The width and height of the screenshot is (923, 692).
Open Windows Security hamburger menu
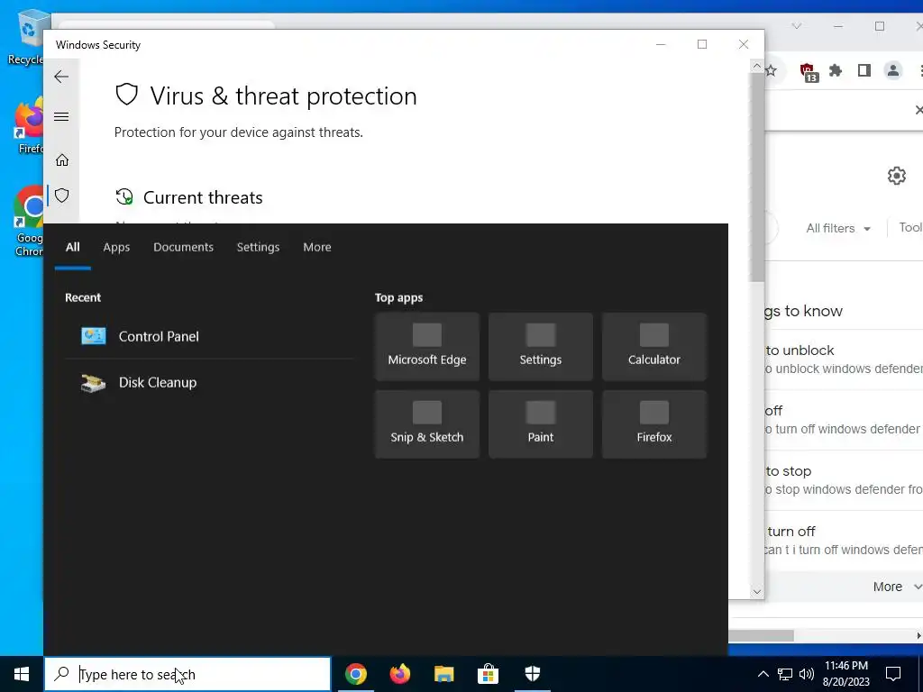pos(61,116)
